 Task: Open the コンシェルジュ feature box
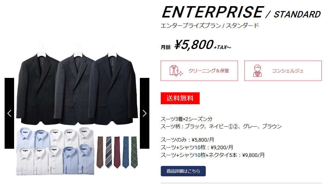point(283,71)
